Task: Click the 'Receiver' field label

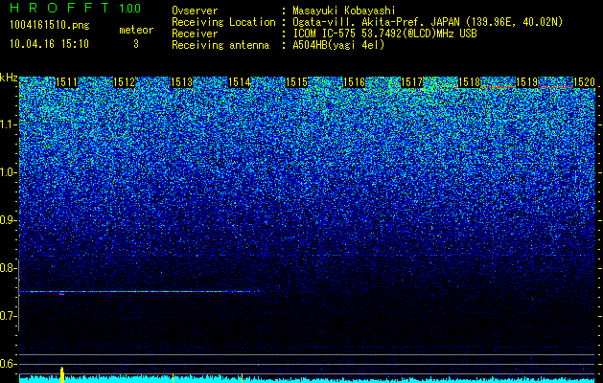Action: click(x=195, y=34)
